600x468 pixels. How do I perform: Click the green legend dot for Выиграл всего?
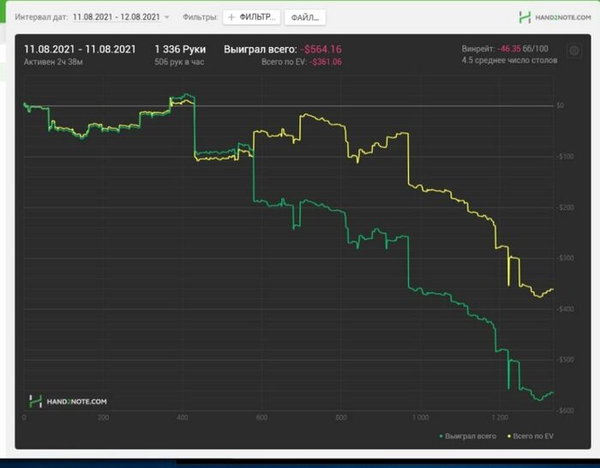pyautogui.click(x=441, y=436)
